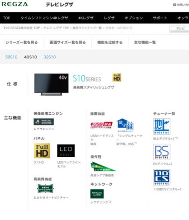189x220 pixels.
Task: Select the 40S10 model
Action: [x=30, y=57]
